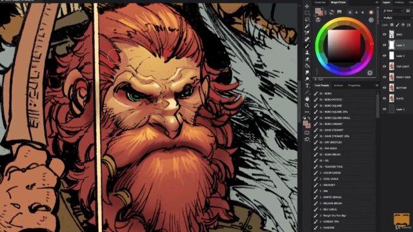Swap foreground and background colors in toolbar
This screenshot has height=232, width=413.
tap(309, 118)
